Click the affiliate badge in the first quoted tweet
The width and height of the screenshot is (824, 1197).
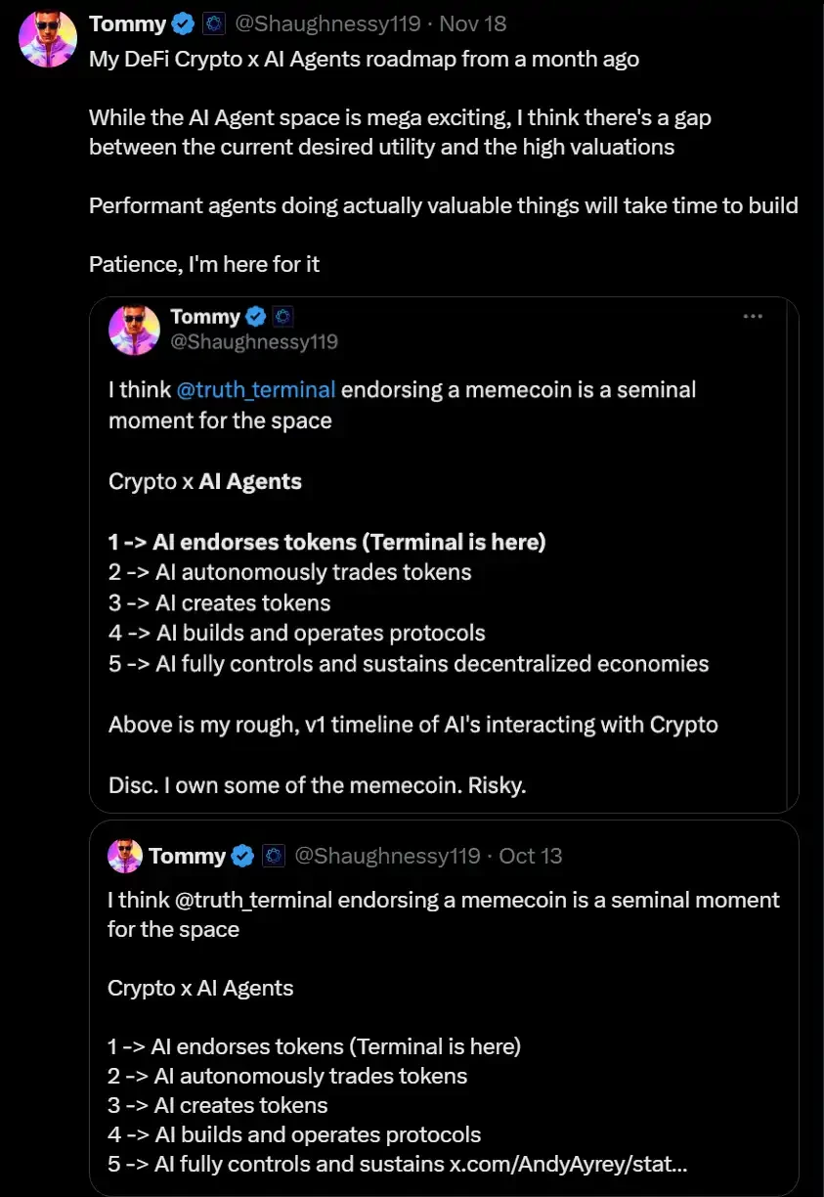tap(282, 317)
